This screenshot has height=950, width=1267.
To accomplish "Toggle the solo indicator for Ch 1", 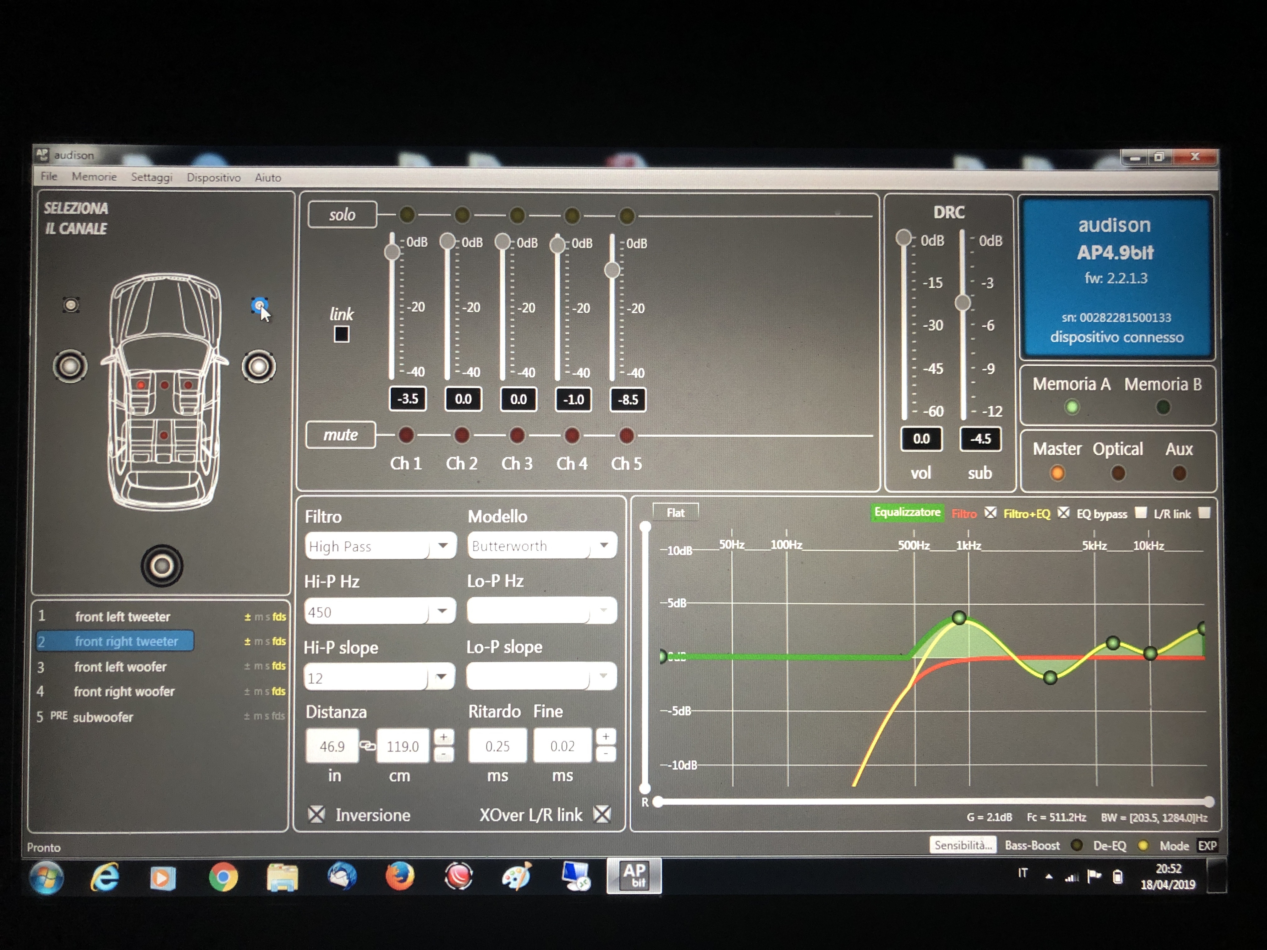I will [407, 215].
